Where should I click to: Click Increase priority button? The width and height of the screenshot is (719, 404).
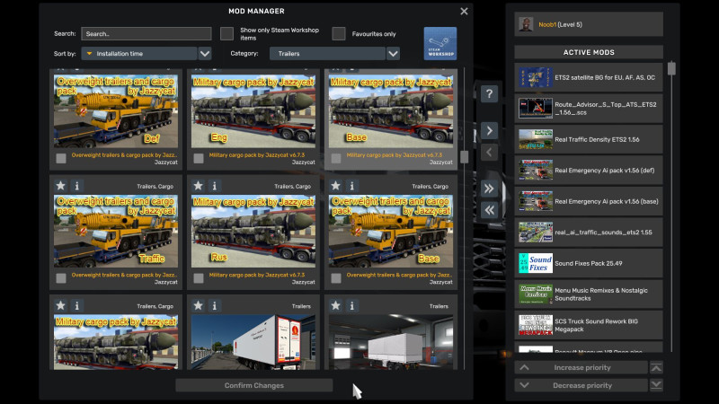click(x=581, y=367)
